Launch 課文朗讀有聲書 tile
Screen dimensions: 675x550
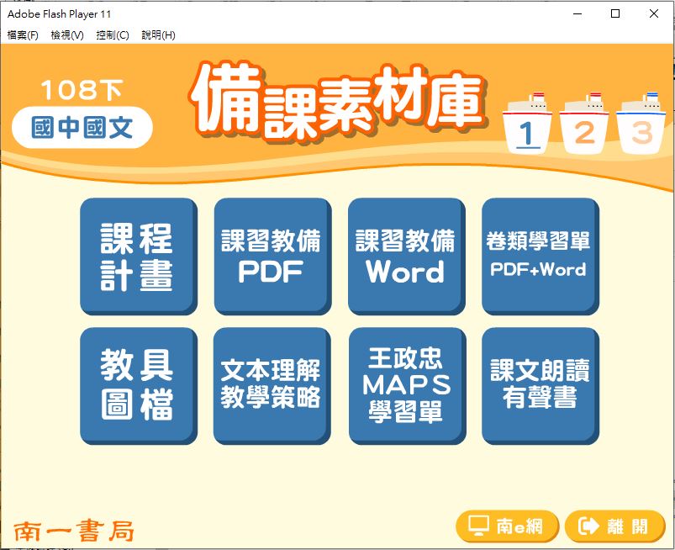point(539,384)
